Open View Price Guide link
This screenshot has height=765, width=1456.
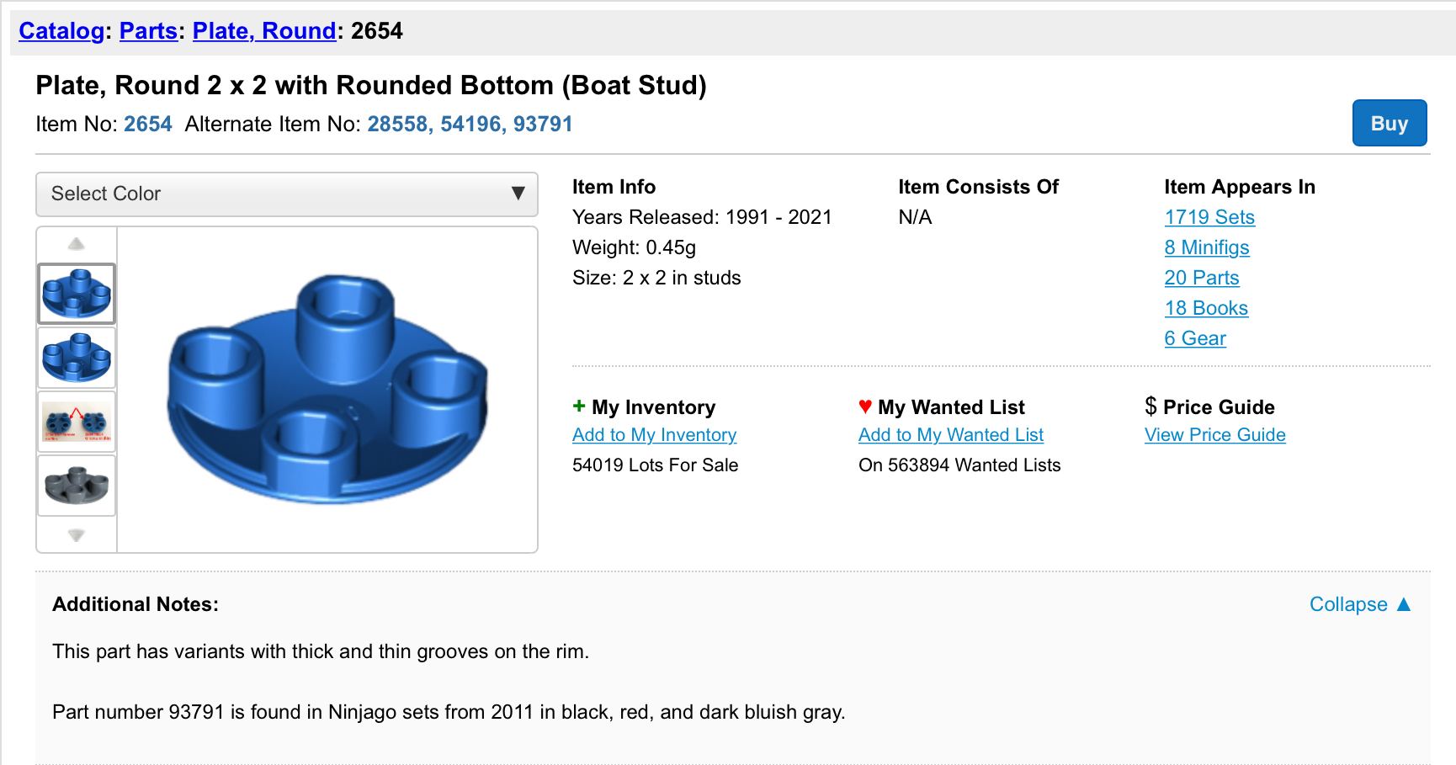pyautogui.click(x=1215, y=435)
